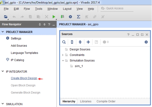Open Sources panel gear settings

point(146,42)
